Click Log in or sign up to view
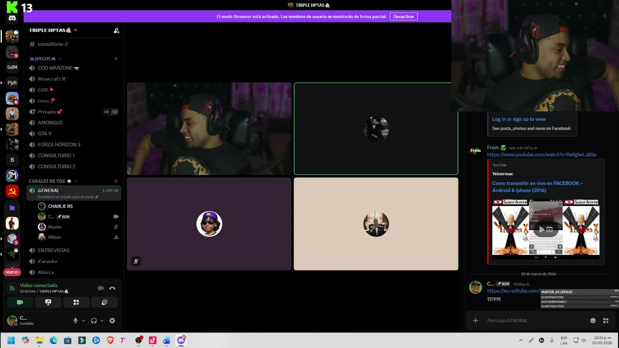This screenshot has width=619, height=348. (519, 119)
